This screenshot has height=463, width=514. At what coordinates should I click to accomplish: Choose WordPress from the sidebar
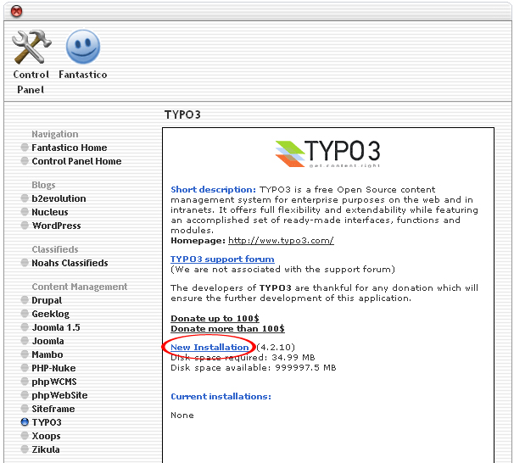click(56, 226)
